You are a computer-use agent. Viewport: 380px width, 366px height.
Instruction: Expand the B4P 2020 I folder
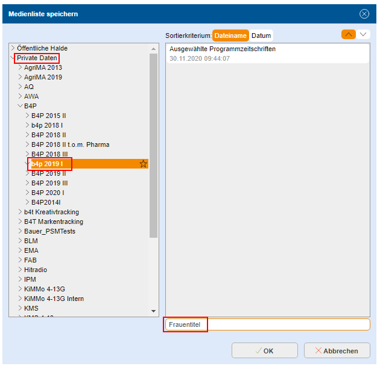click(x=27, y=193)
